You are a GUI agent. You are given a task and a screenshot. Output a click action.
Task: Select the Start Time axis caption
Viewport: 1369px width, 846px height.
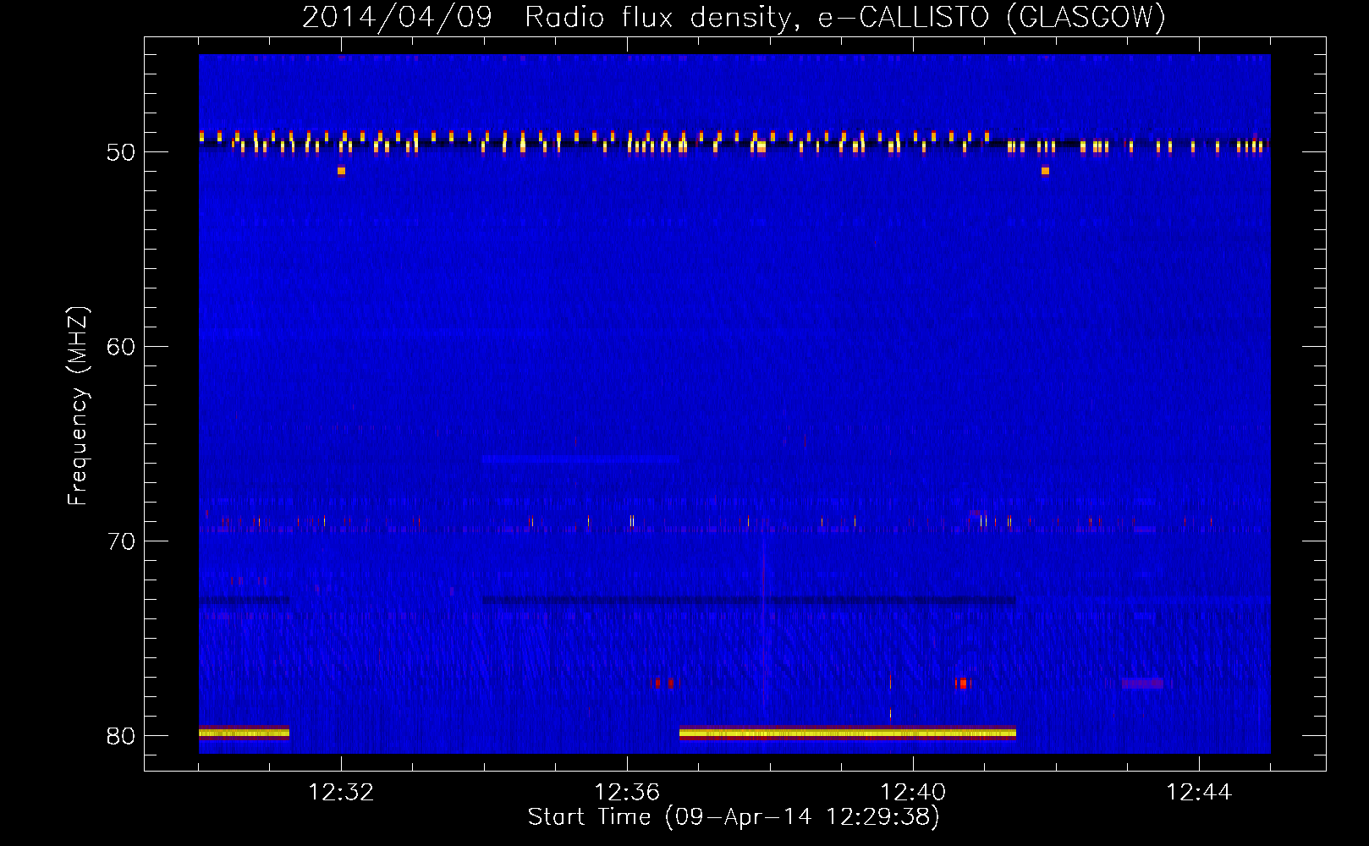(x=734, y=817)
